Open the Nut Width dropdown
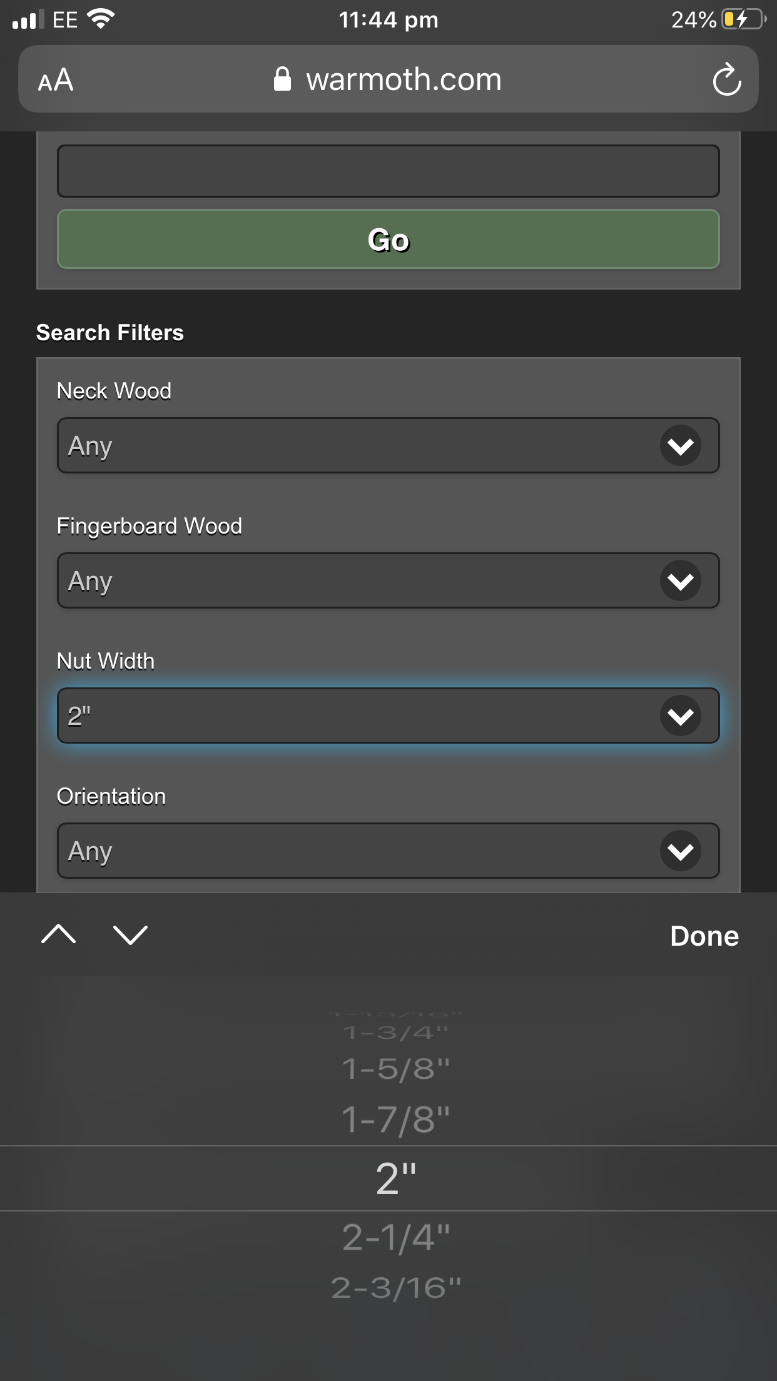This screenshot has height=1381, width=777. click(388, 716)
